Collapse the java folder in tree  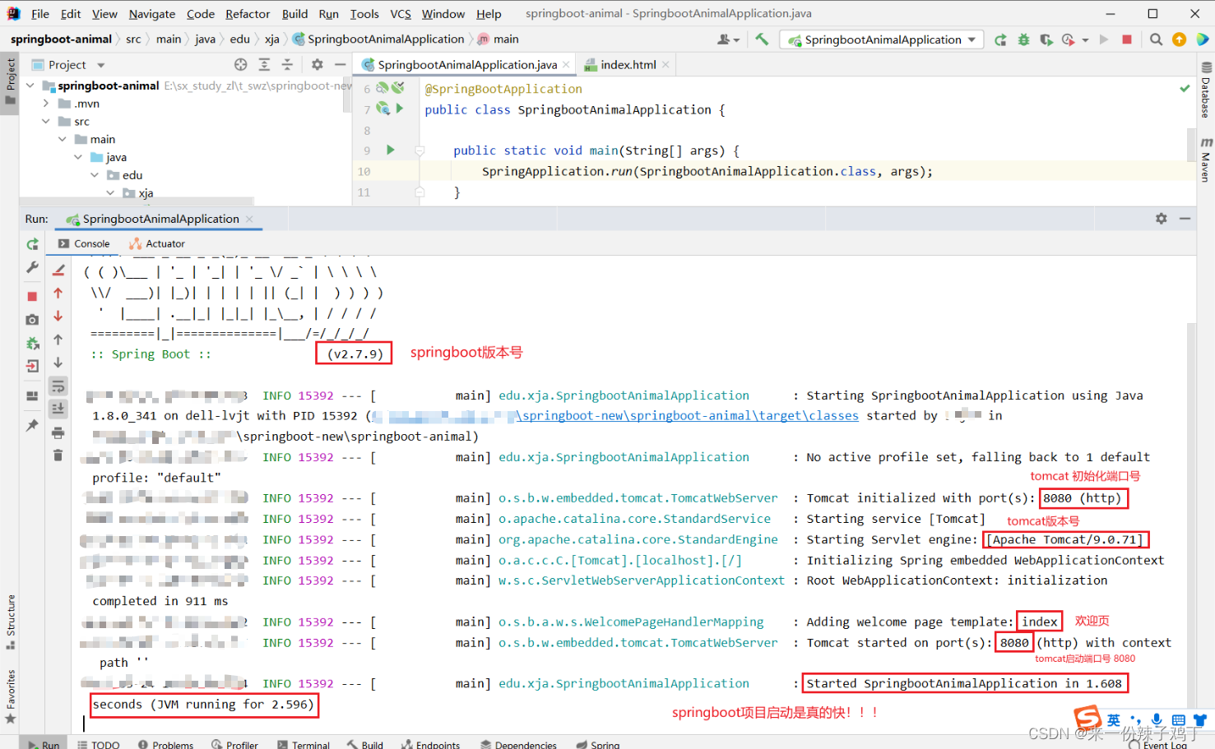click(78, 157)
